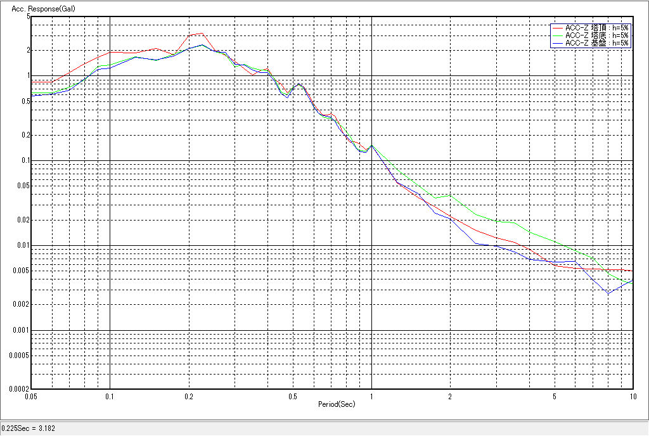Click the 0.02 tick label on response axis
Viewport: 649px width, 436px height.
23,220
